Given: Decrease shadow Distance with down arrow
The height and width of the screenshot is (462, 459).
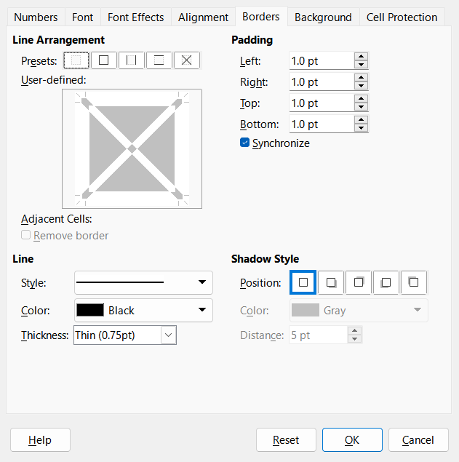Looking at the screenshot, I should coord(355,339).
